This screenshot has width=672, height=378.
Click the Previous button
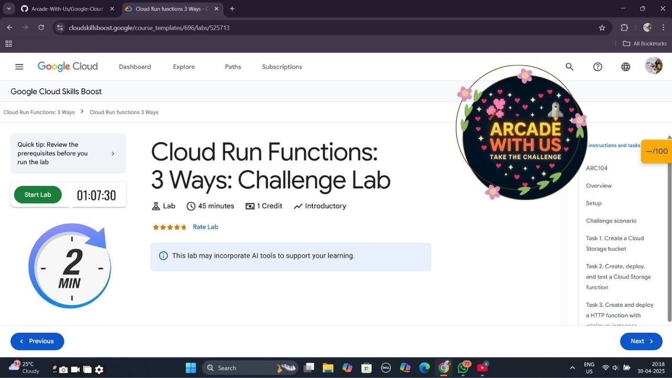pyautogui.click(x=37, y=341)
